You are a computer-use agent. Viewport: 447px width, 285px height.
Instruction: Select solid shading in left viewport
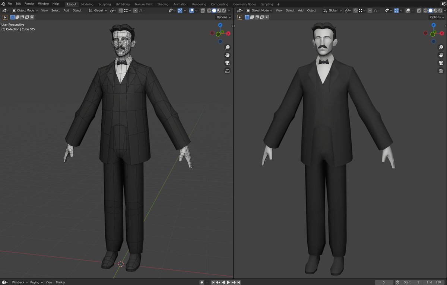pyautogui.click(x=214, y=10)
